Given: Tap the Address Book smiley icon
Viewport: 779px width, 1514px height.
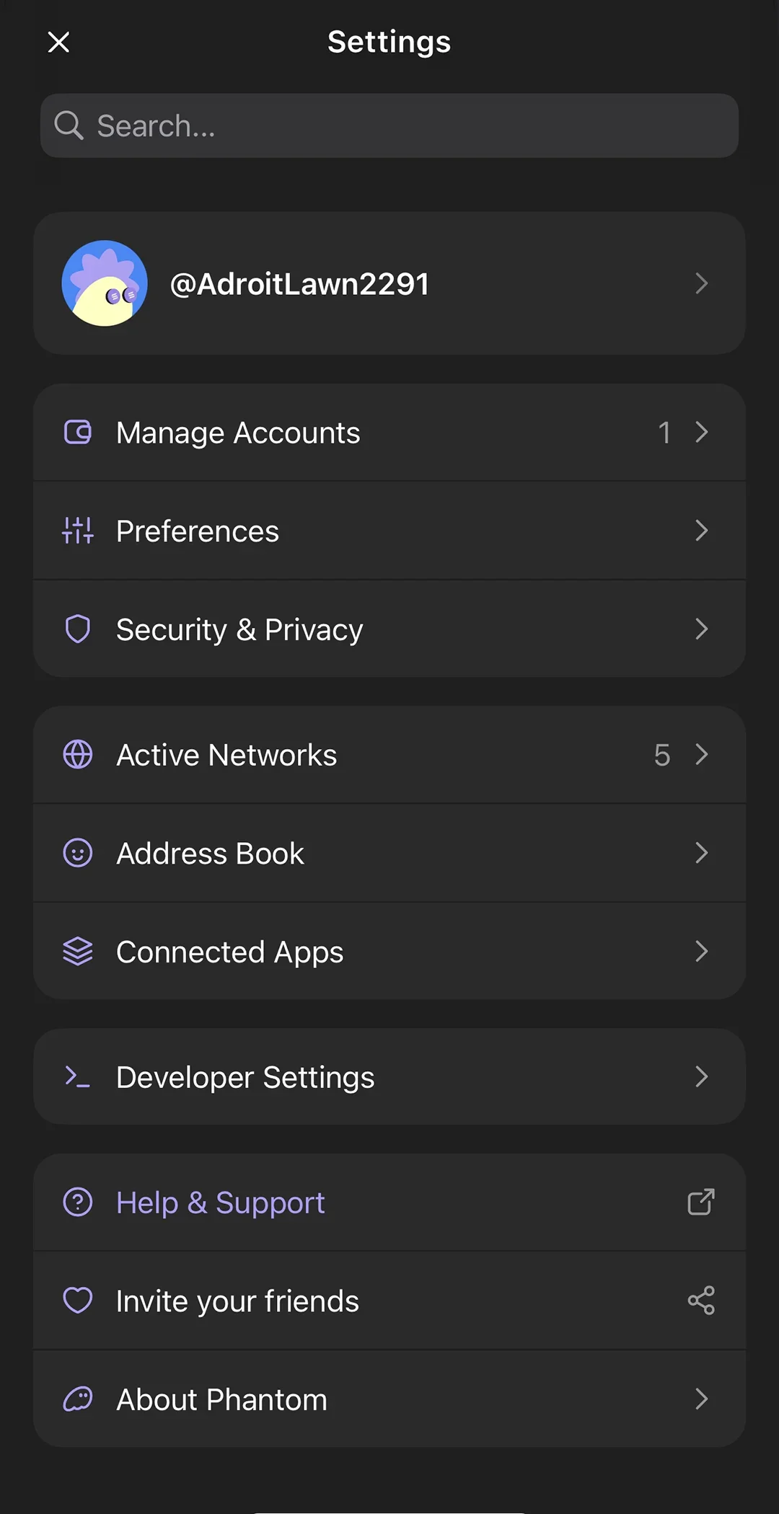Looking at the screenshot, I should [78, 853].
